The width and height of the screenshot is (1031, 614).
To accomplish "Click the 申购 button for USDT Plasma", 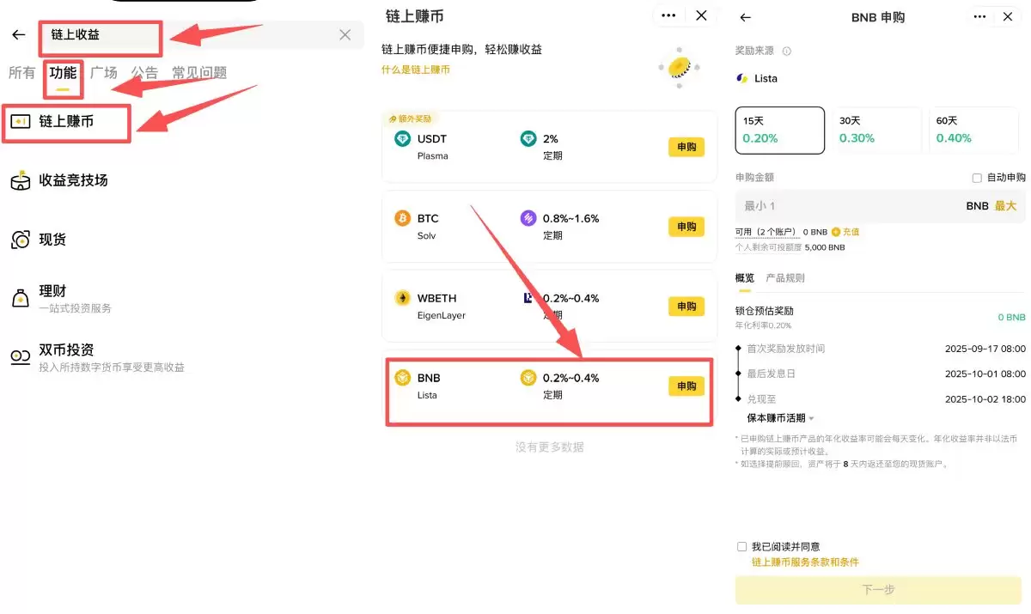I will (686, 147).
